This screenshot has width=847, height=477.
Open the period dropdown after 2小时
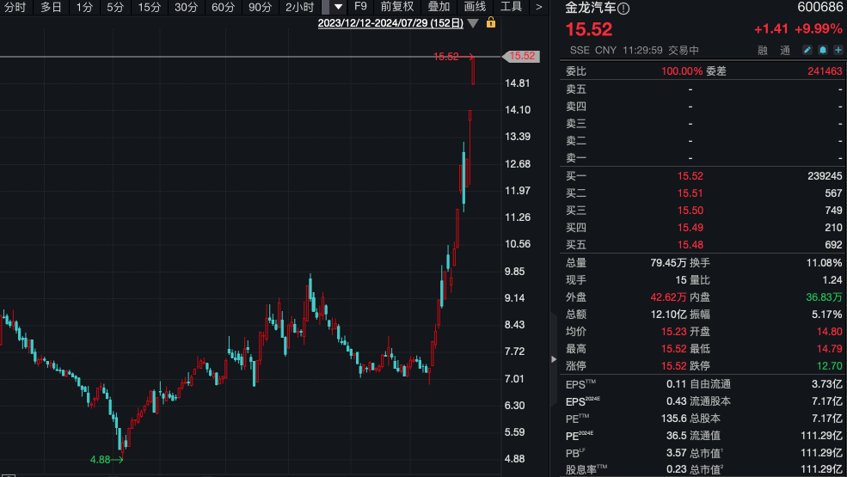pyautogui.click(x=337, y=7)
